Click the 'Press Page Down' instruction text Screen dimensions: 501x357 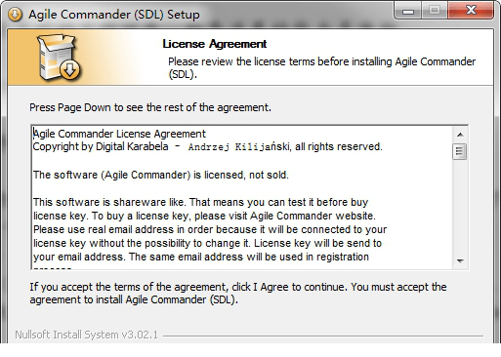150,107
